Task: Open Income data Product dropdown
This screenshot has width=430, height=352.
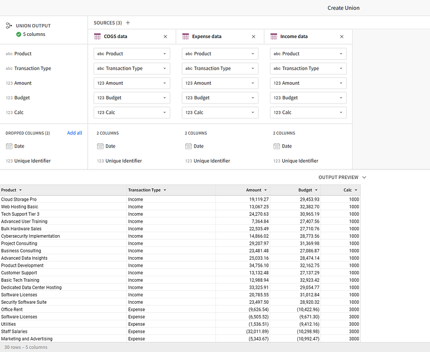Action: [x=308, y=54]
